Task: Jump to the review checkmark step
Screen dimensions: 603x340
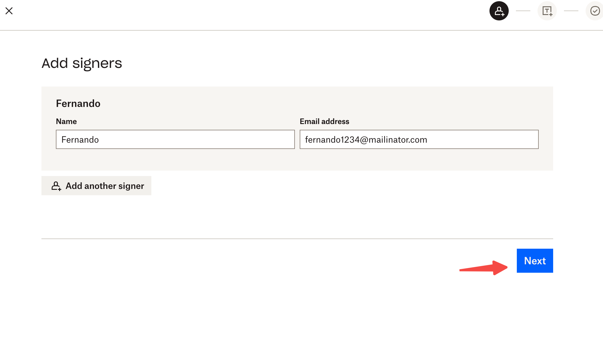Action: (595, 11)
